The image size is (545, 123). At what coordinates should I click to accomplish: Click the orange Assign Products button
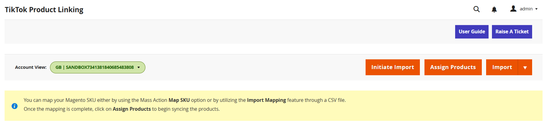coord(453,67)
